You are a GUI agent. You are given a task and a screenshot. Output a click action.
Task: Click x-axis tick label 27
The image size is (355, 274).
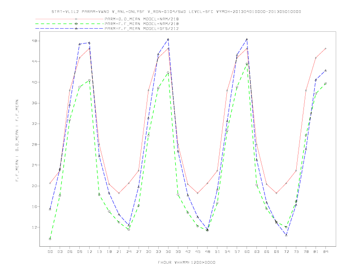[x=139, y=252]
